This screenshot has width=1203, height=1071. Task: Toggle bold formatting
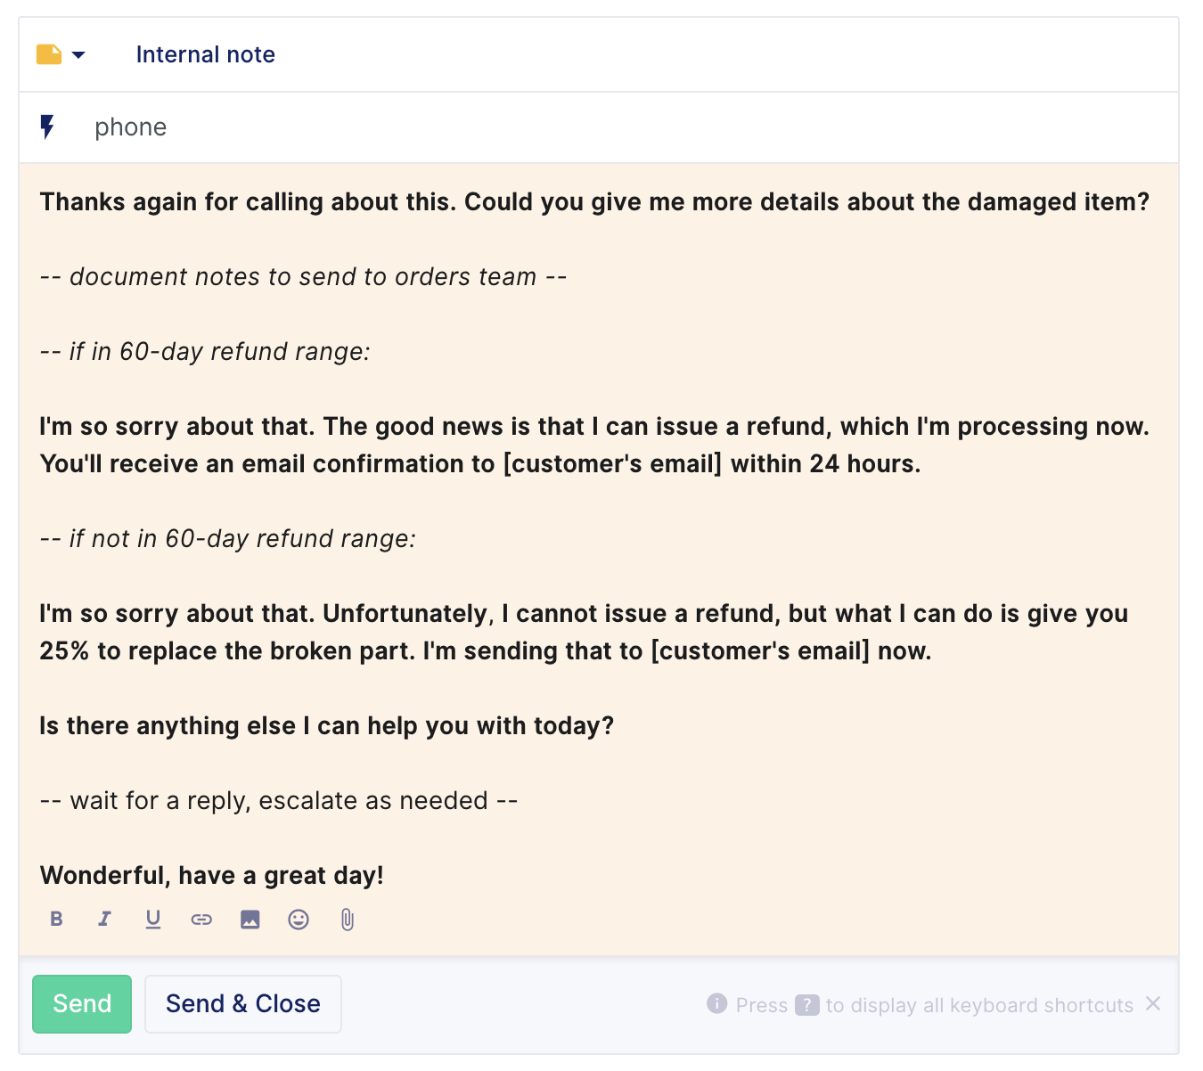pyautogui.click(x=56, y=919)
